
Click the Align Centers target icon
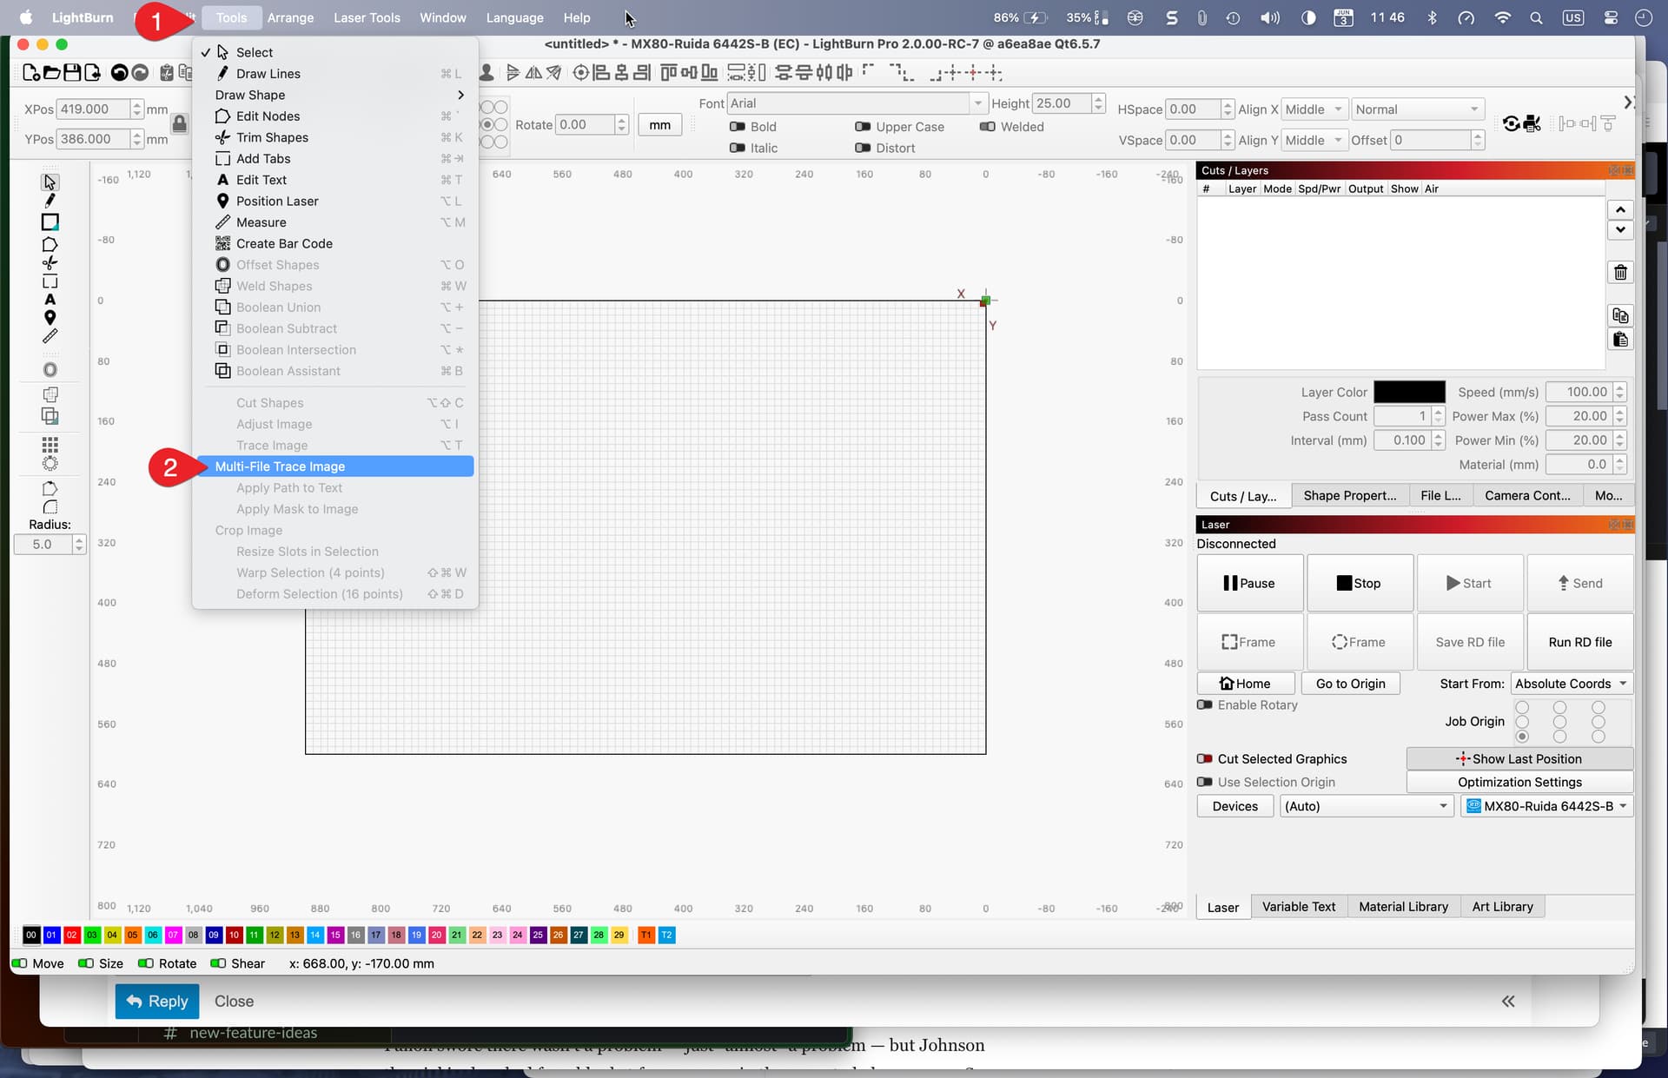pos(580,73)
